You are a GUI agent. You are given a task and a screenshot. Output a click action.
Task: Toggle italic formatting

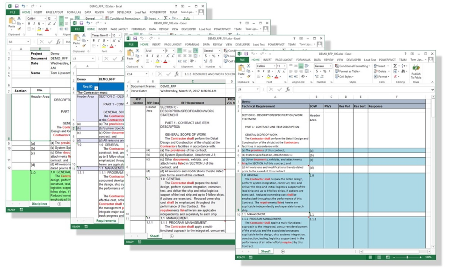point(263,71)
